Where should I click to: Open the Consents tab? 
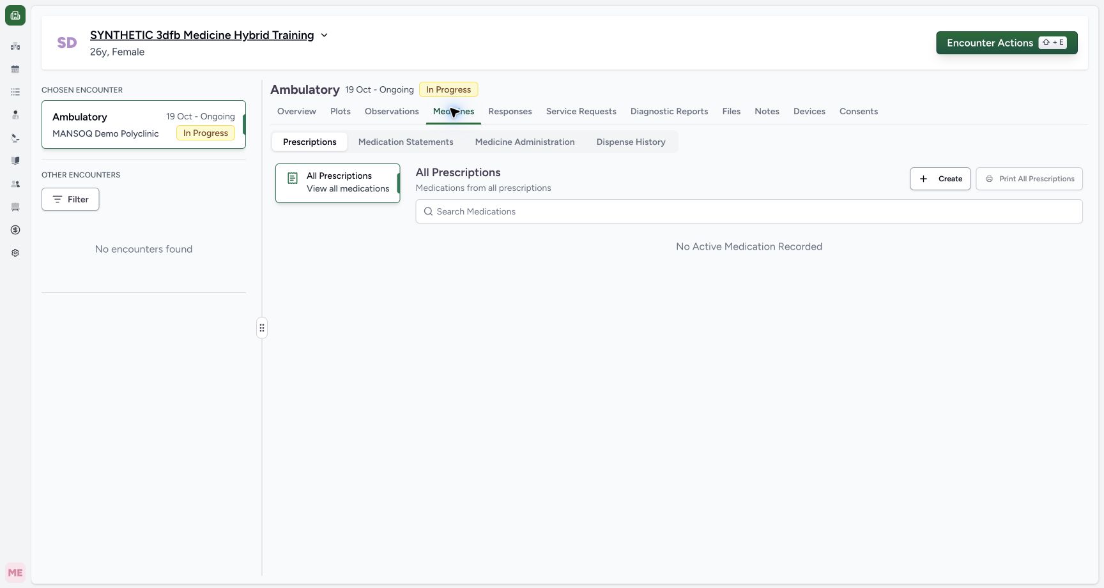pos(859,111)
